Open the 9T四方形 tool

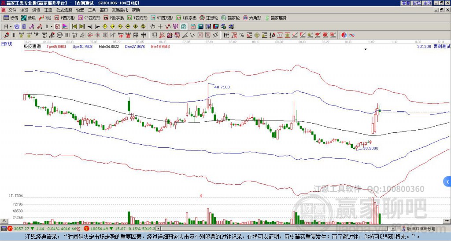[x=162, y=18]
